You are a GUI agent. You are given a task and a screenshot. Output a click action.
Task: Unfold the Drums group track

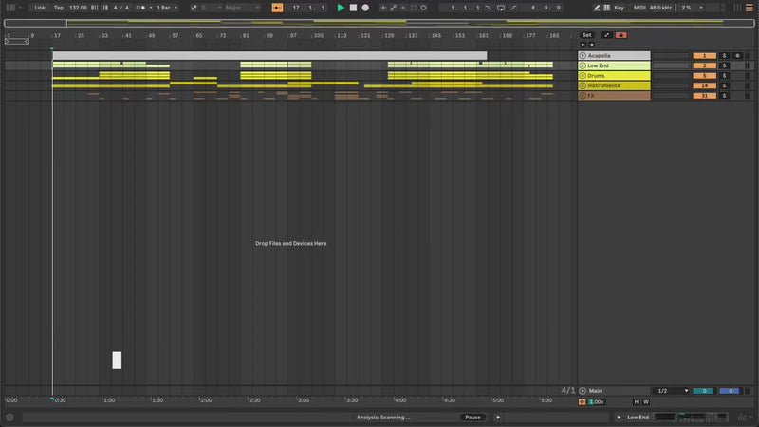click(583, 76)
